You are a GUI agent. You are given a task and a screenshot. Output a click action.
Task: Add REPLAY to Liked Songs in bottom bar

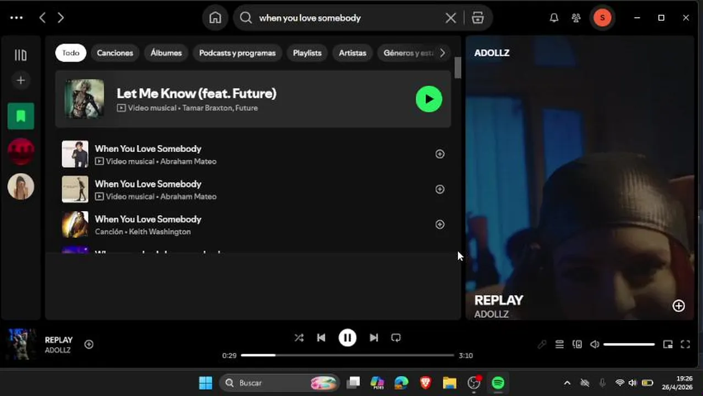89,344
